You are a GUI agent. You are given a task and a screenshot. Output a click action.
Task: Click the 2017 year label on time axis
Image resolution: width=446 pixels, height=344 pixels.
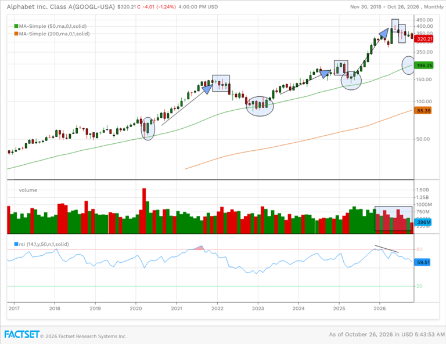pyautogui.click(x=14, y=309)
